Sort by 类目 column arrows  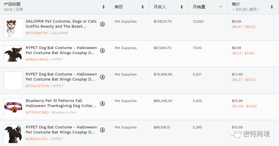coord(143,7)
